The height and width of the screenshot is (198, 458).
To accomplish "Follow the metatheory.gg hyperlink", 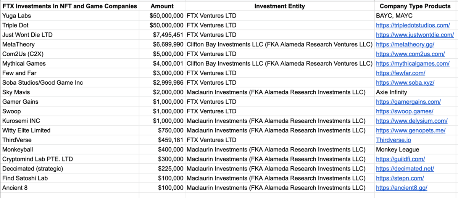I will (x=405, y=44).
